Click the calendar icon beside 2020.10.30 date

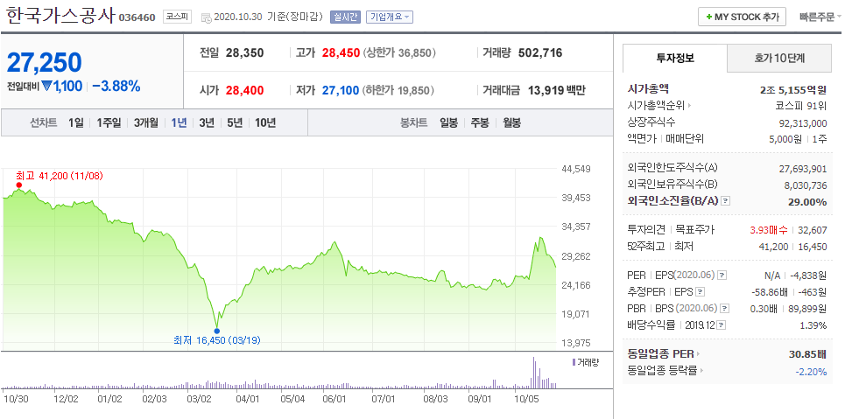[x=206, y=17]
